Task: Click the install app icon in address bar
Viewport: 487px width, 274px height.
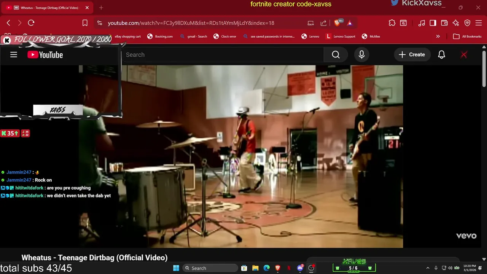Action: coord(311,23)
